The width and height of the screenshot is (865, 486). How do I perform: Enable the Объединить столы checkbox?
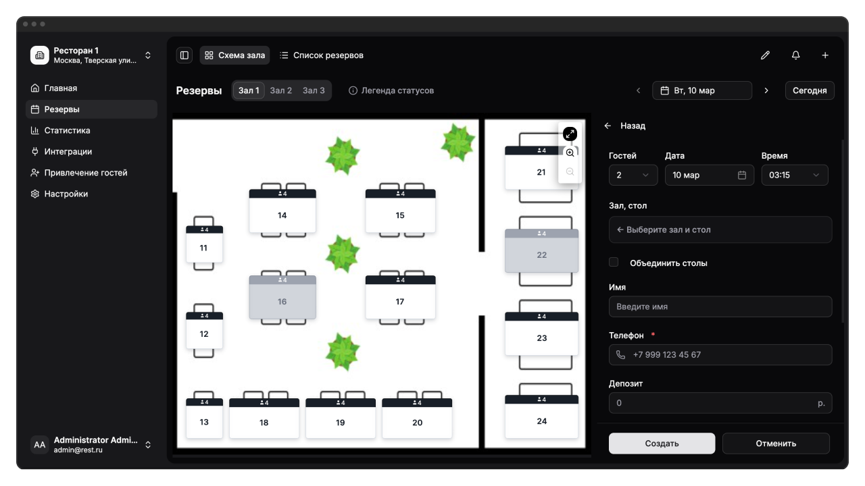point(614,263)
